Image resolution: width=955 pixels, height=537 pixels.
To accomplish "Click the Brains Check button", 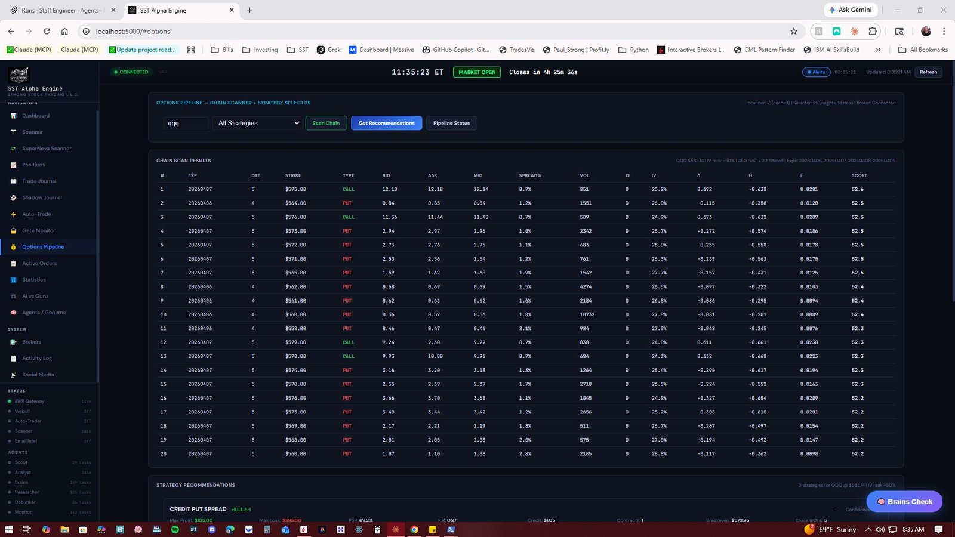I will (904, 502).
